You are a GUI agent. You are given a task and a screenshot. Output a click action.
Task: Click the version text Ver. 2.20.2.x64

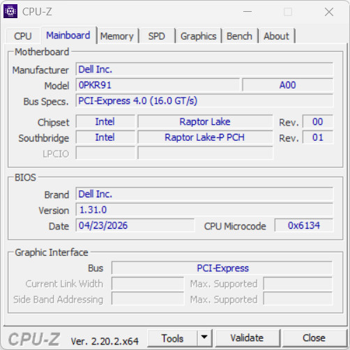pyautogui.click(x=105, y=341)
